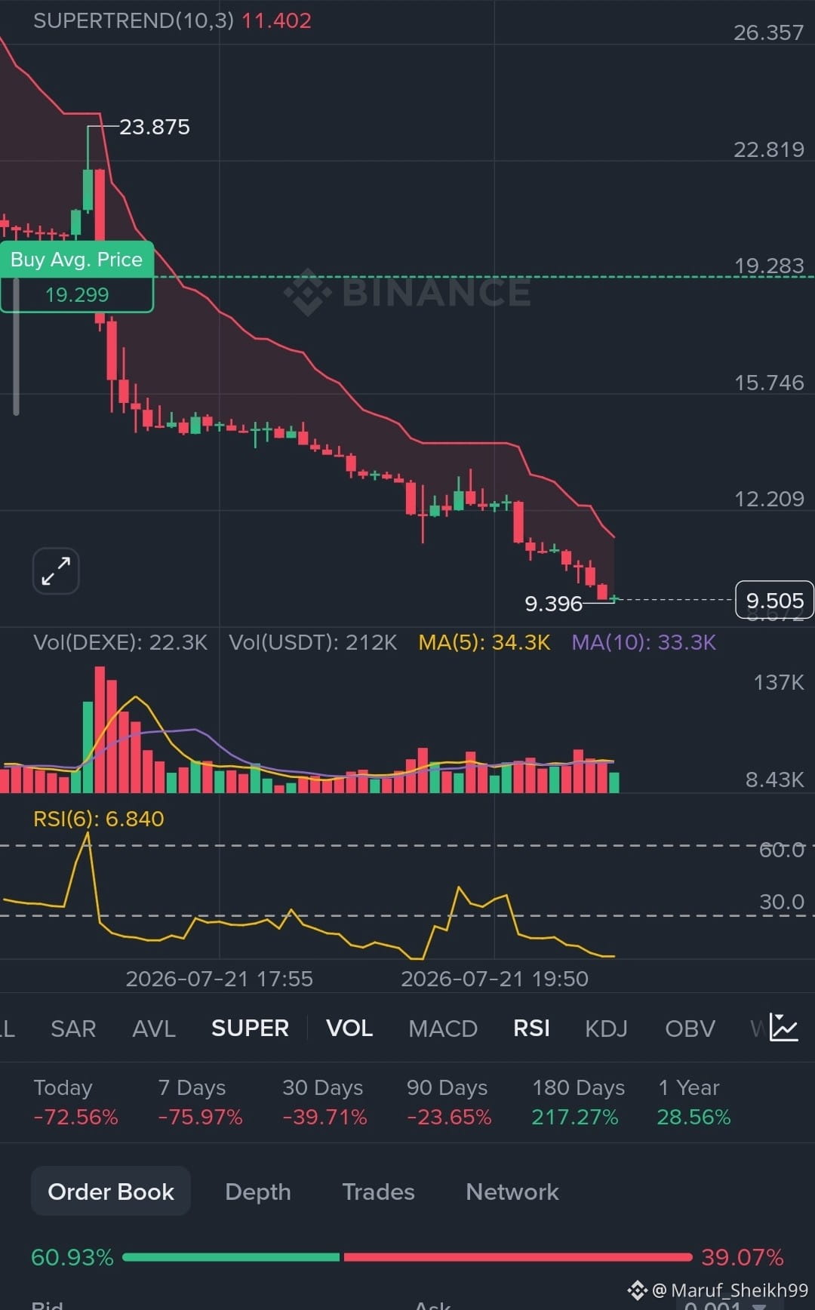Image resolution: width=815 pixels, height=1310 pixels.
Task: Tap the 60.0 RSI level label
Action: pyautogui.click(x=782, y=850)
